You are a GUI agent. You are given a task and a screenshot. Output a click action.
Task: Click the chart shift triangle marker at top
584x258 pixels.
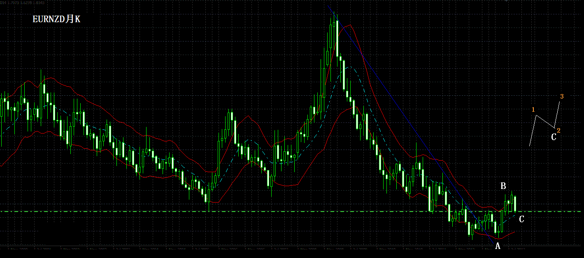pos(507,1)
